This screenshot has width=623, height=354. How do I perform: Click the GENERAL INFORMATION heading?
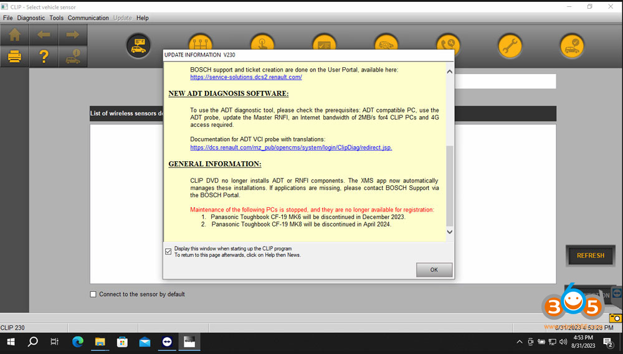tap(215, 164)
